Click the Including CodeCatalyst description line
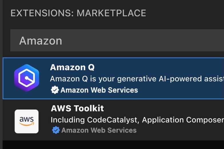This screenshot has width=224, height=149. 137,120
